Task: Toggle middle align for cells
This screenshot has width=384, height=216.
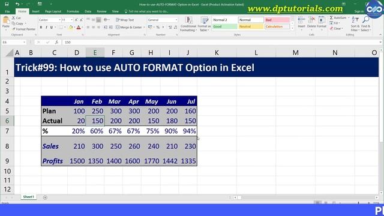Action: pyautogui.click(x=94, y=20)
